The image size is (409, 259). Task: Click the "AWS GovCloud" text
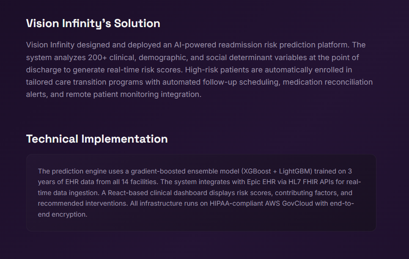pos(280,204)
